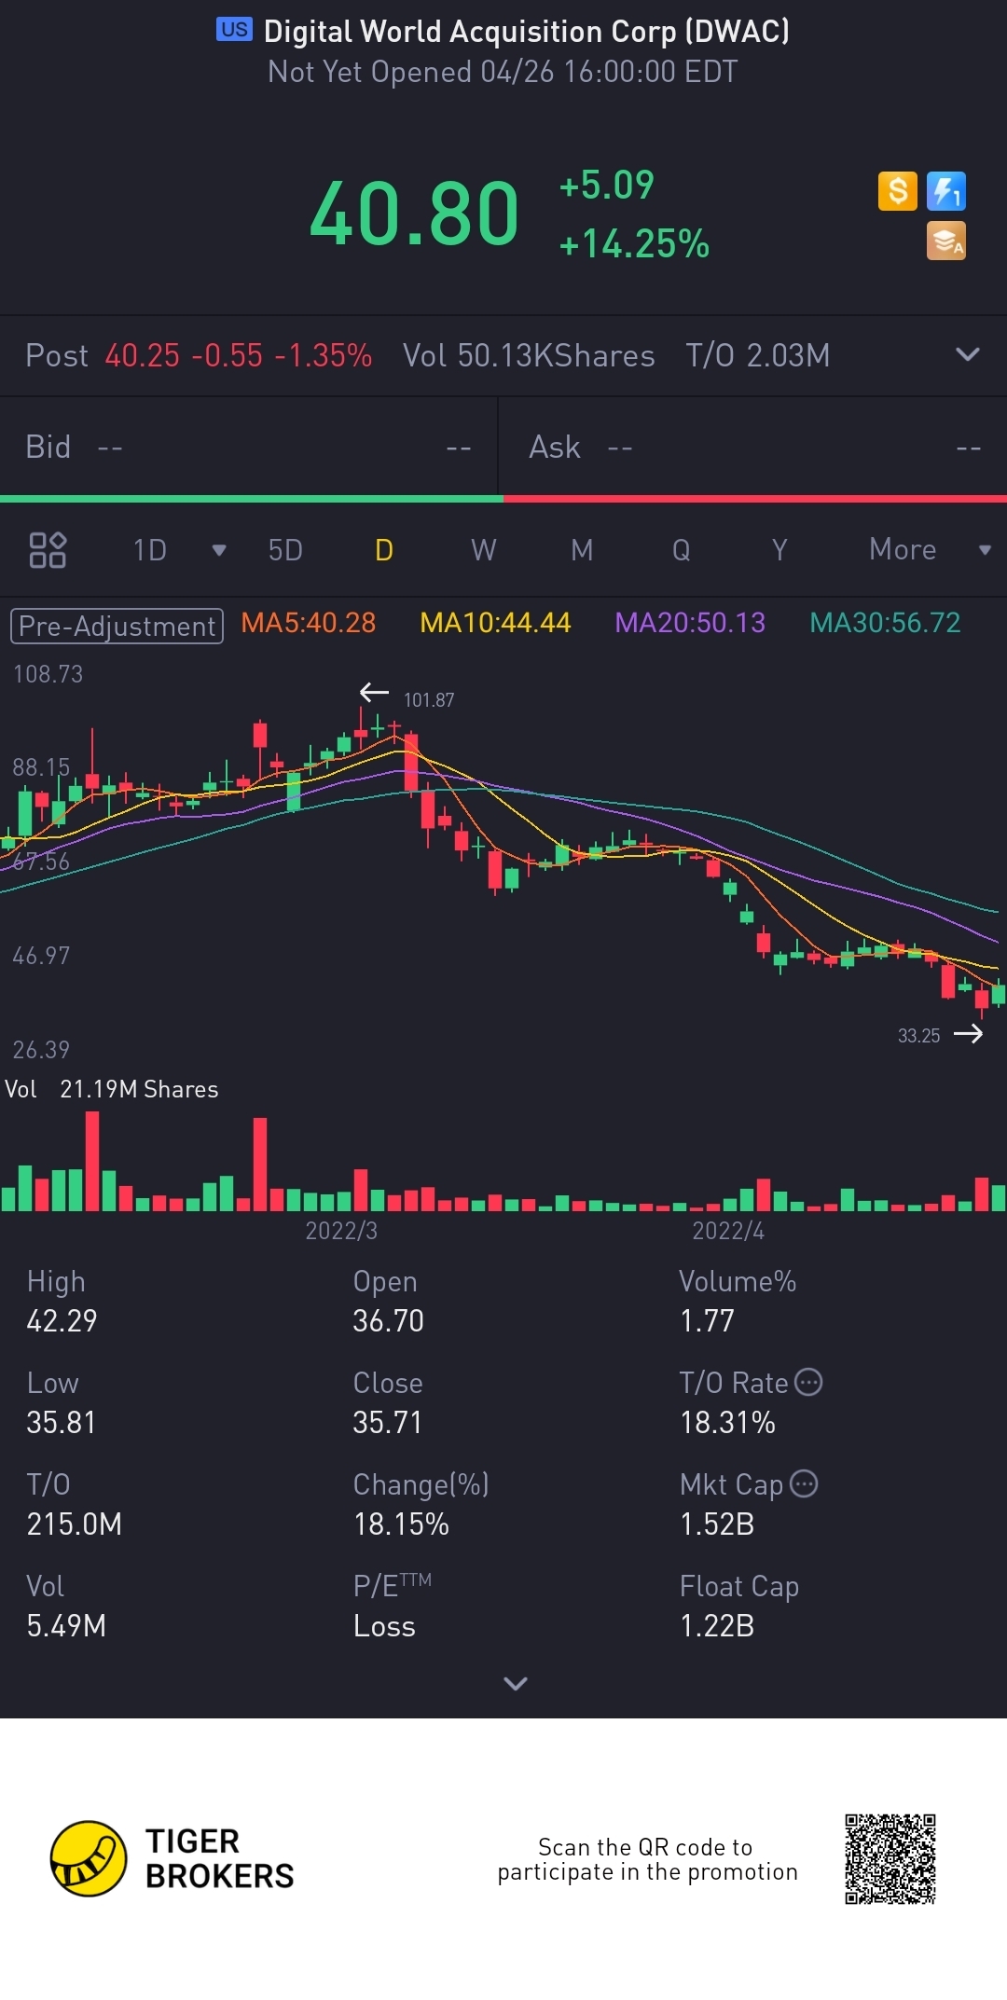1007x2000 pixels.
Task: Tap the Vol 50.13KShares text
Action: (529, 355)
